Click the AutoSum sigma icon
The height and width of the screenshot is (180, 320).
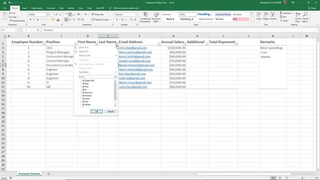281,13
